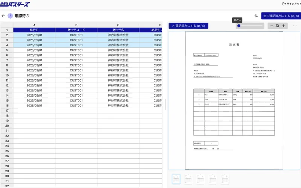The image size is (301, 188).
Task: Click CUST001 cell in row 8
Action: [x=76, y=65]
